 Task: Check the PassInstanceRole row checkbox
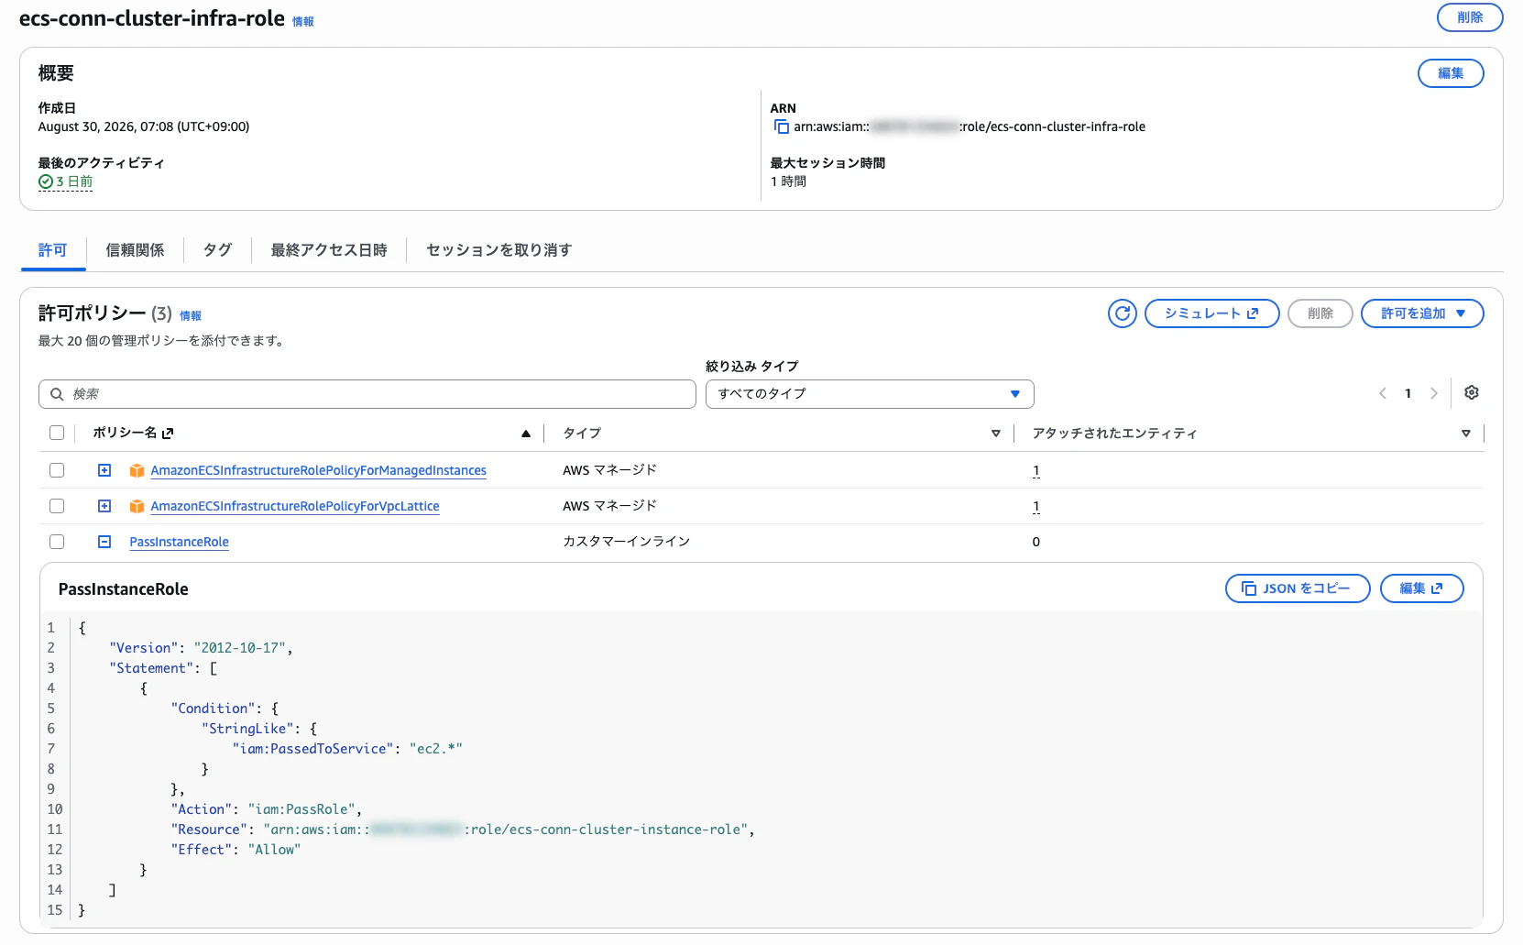57,542
